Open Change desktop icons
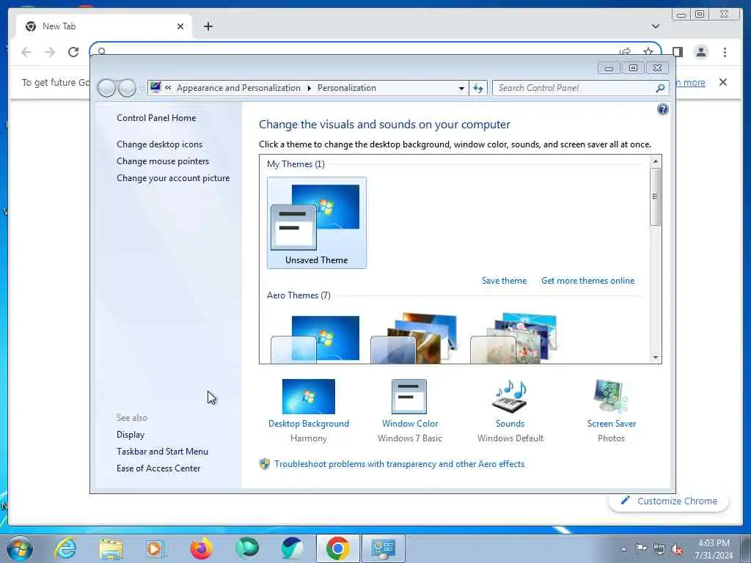This screenshot has height=563, width=751. coord(159,144)
